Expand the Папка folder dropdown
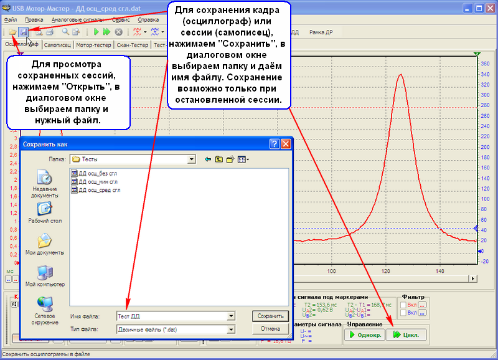The width and height of the screenshot is (498, 360). tap(192, 159)
